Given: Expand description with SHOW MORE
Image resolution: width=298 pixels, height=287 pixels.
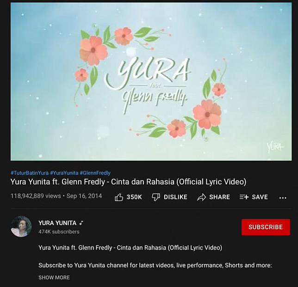Looking at the screenshot, I should [x=54, y=277].
